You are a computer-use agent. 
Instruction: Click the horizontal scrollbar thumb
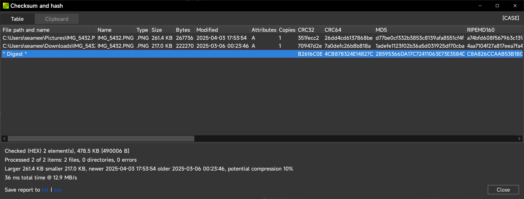tap(101, 139)
